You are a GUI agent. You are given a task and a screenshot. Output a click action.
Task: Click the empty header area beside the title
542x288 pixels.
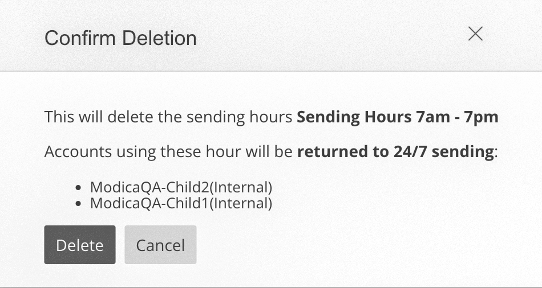[331, 37]
